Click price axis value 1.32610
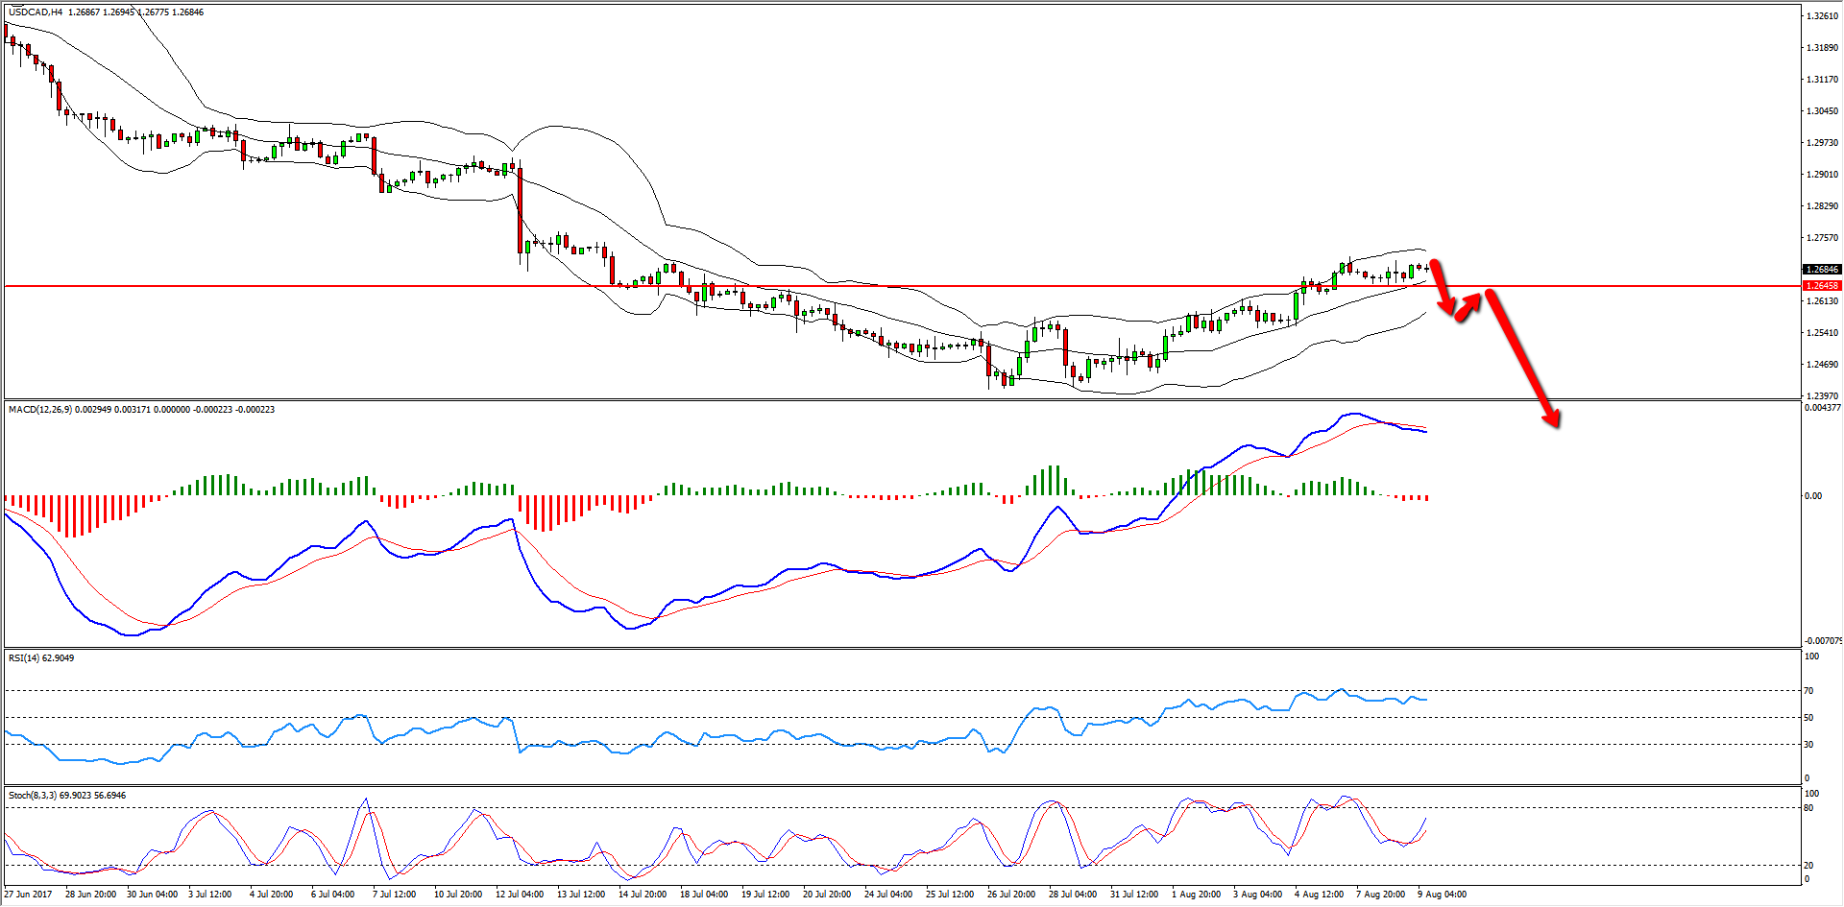Image resolution: width=1844 pixels, height=907 pixels. pyautogui.click(x=1823, y=16)
